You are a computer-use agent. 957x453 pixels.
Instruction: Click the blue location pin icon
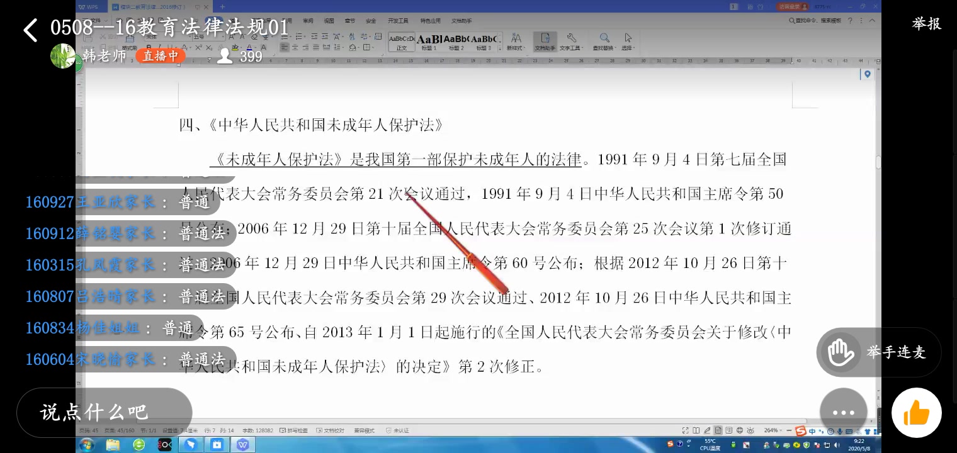(867, 74)
